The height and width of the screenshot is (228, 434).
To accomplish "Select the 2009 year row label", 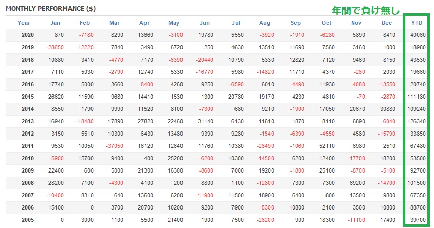I will (28, 170).
